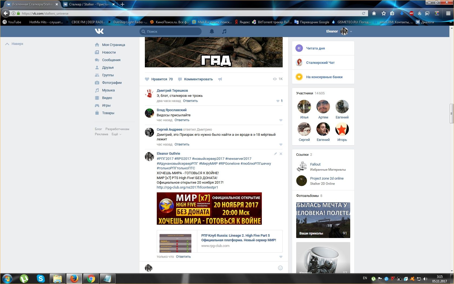Open uTorrent from the taskbar

(24, 278)
